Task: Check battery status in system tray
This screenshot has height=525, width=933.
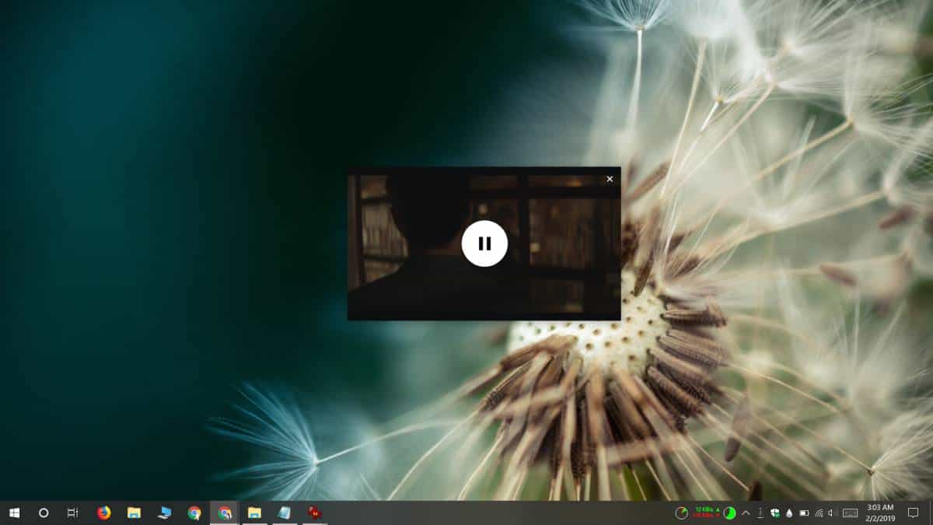Action: pos(804,513)
